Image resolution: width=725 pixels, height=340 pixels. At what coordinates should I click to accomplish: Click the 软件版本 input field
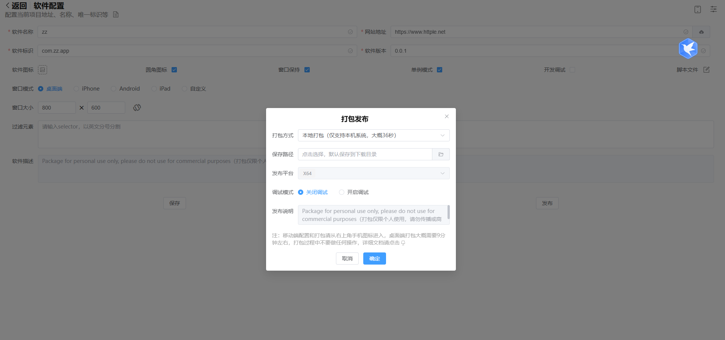tap(550, 51)
